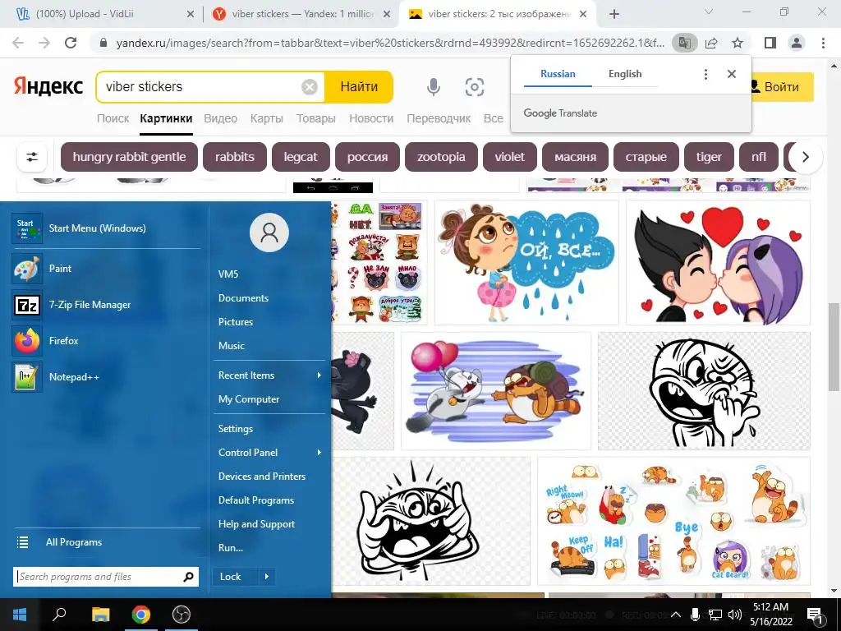Open the Chrome side panel icon
Screen dimensions: 841x631
[x=770, y=43]
